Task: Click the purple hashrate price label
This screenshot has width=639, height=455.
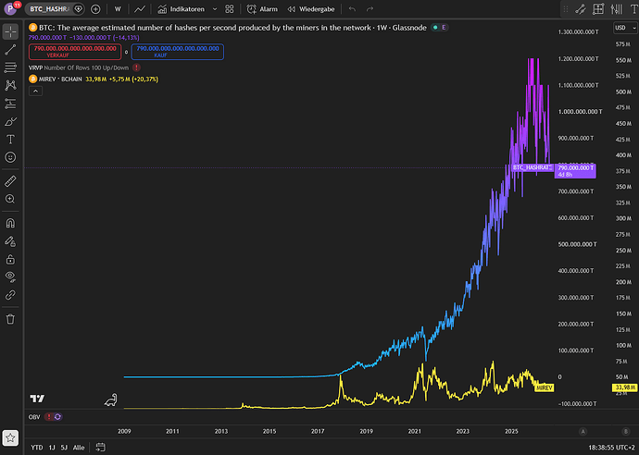Action: coord(575,171)
